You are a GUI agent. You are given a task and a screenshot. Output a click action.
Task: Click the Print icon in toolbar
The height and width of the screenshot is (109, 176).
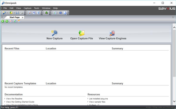(x=21, y=13)
